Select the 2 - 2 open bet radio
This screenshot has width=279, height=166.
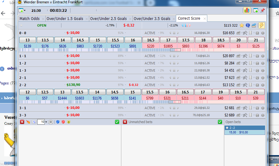(227, 128)
